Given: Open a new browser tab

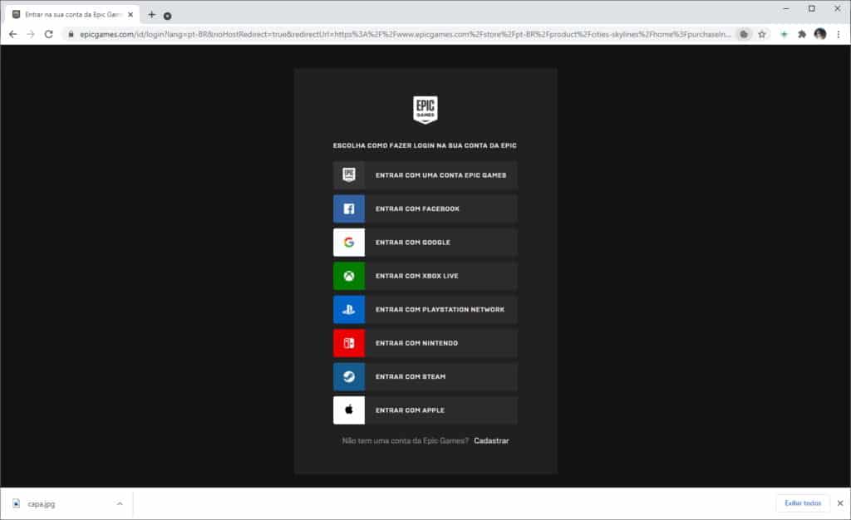Looking at the screenshot, I should 151,15.
